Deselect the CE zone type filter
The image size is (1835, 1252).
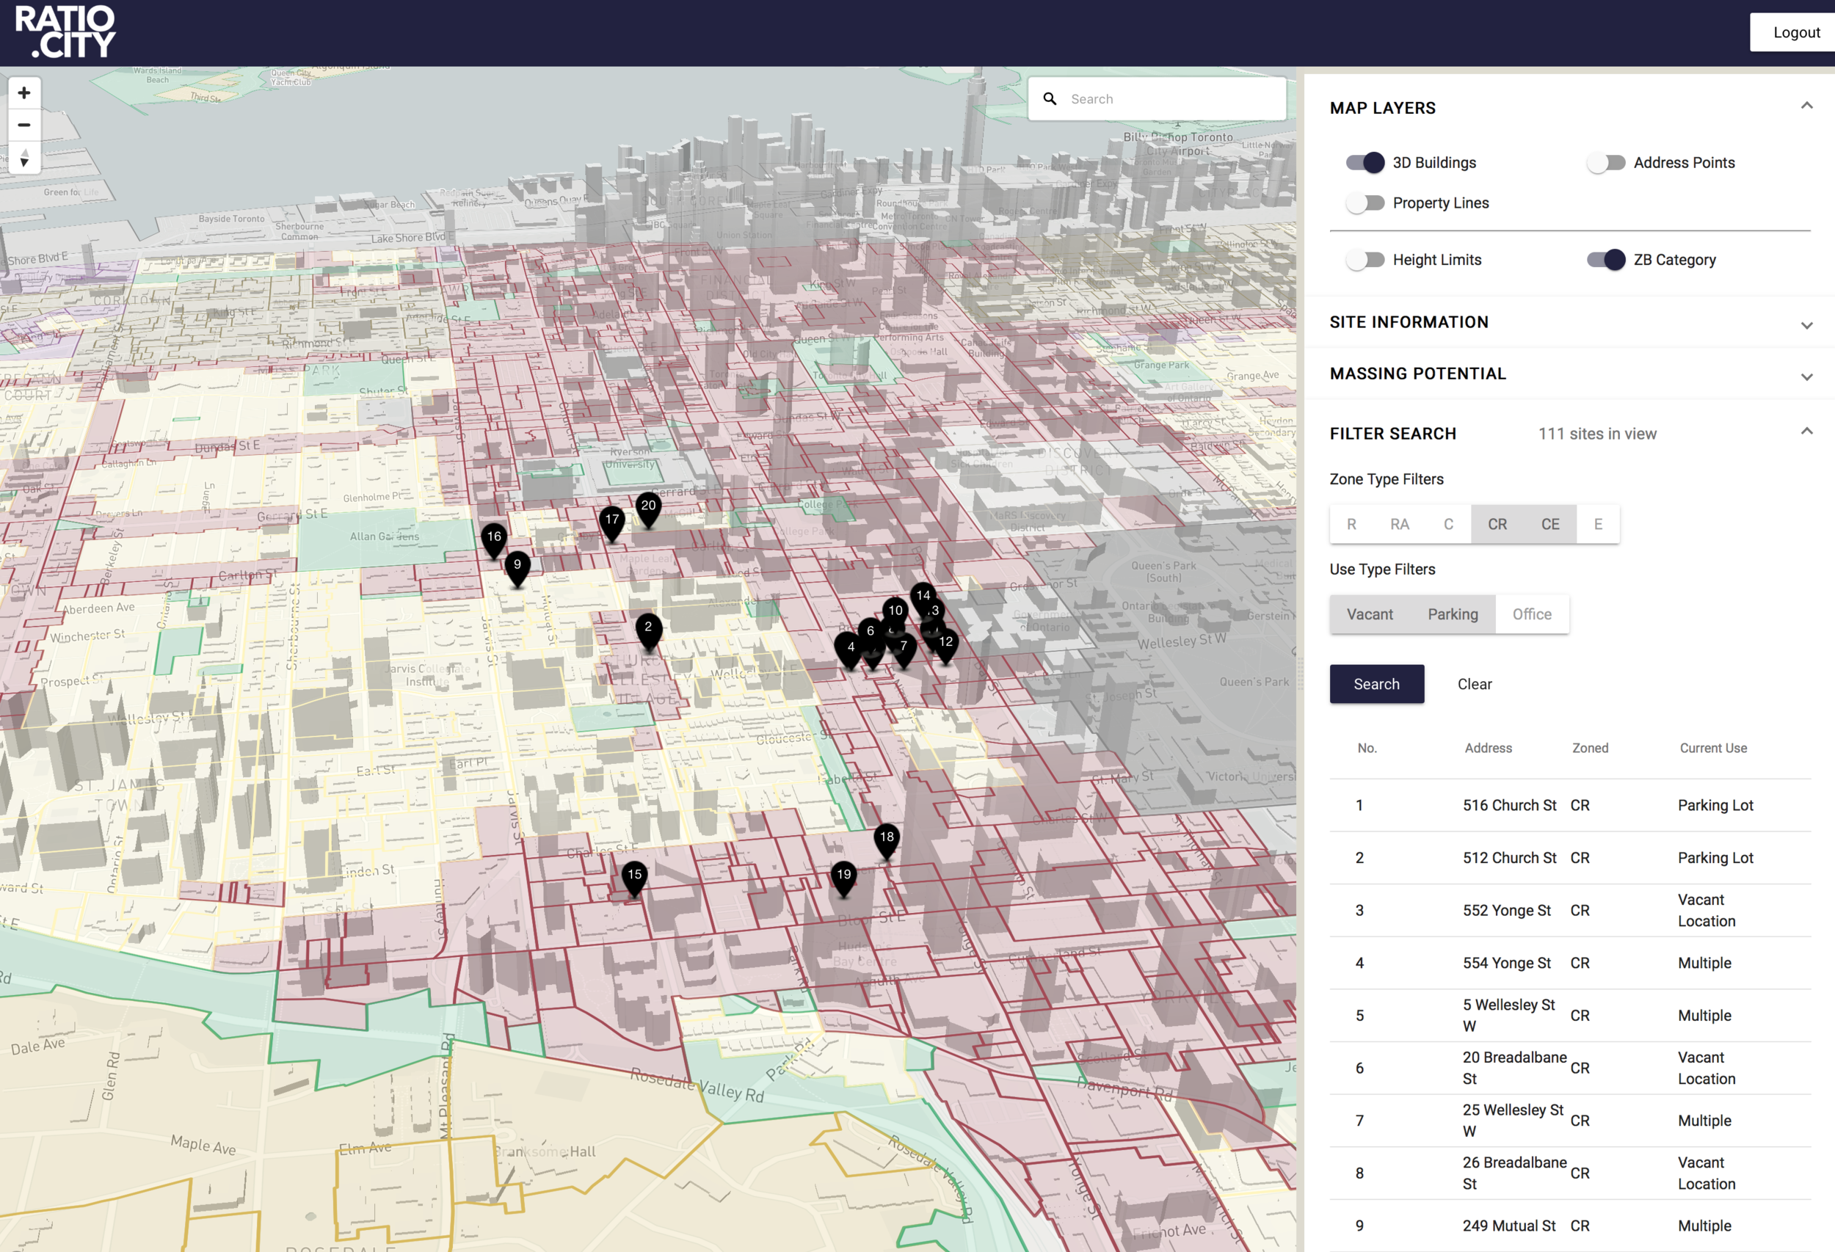click(x=1550, y=524)
